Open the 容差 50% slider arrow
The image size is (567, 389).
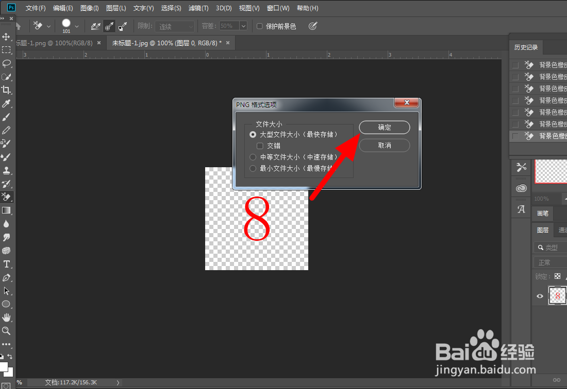(243, 26)
